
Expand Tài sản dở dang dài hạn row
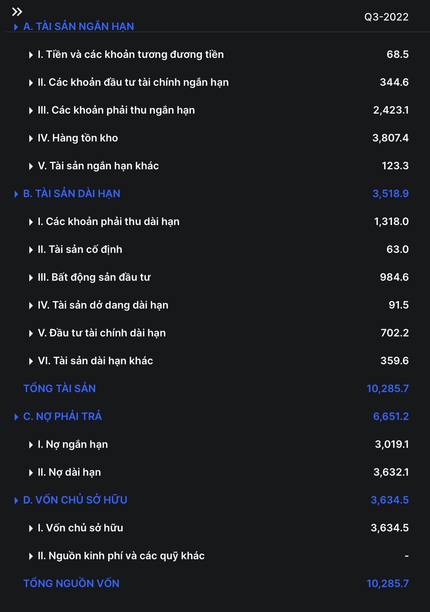click(x=31, y=306)
